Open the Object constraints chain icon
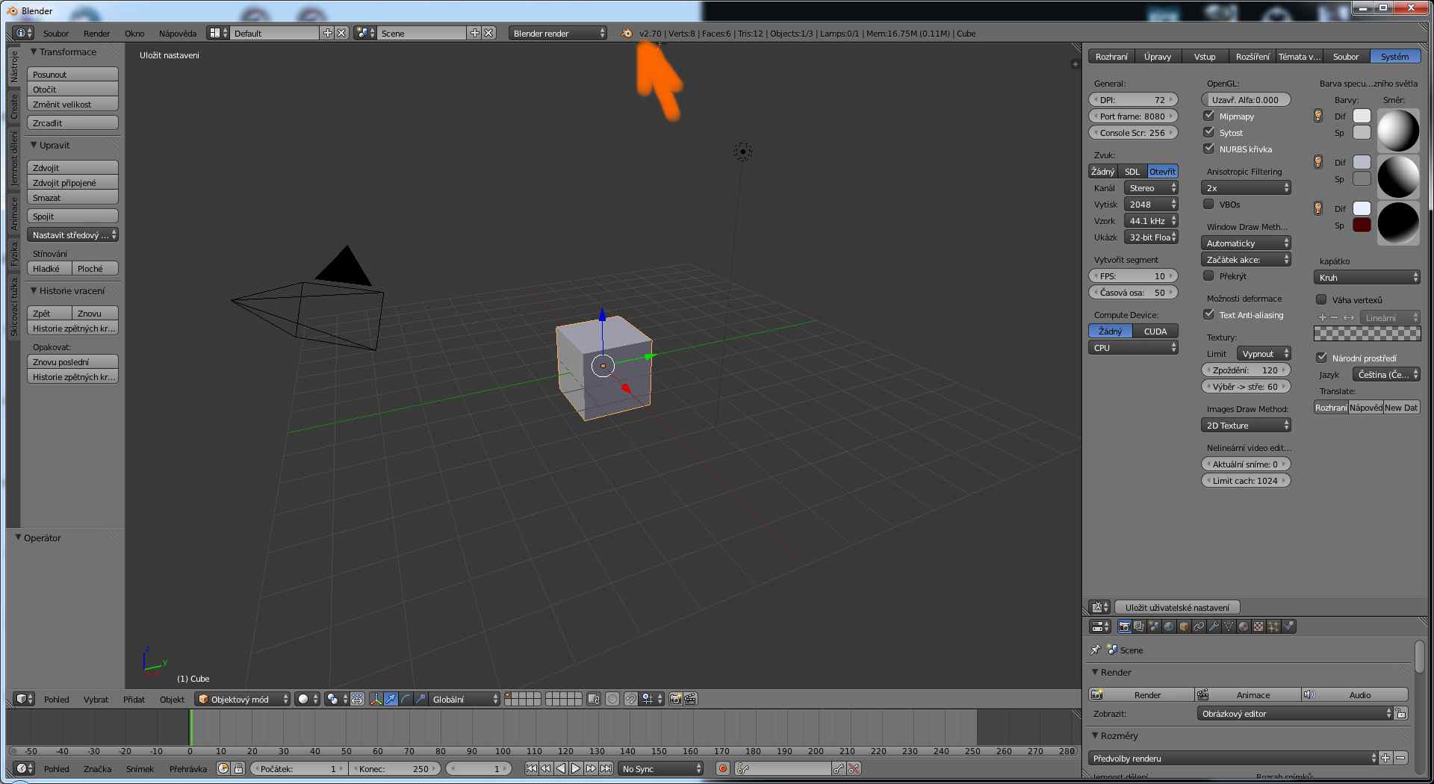 click(1199, 626)
